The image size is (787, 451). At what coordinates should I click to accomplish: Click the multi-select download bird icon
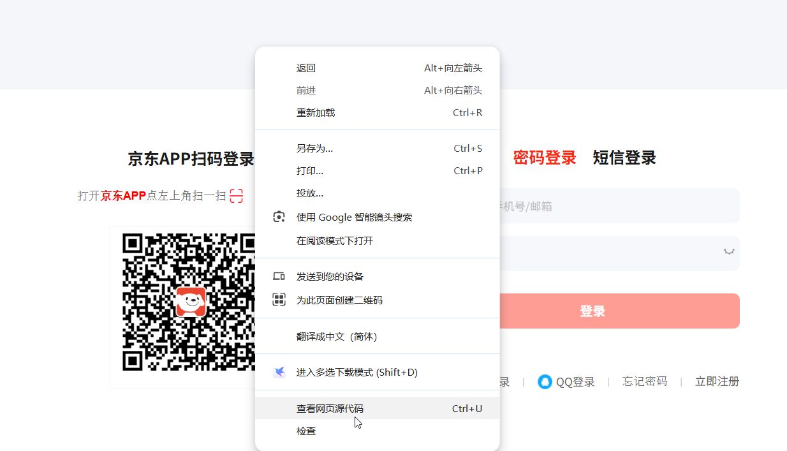pyautogui.click(x=279, y=372)
